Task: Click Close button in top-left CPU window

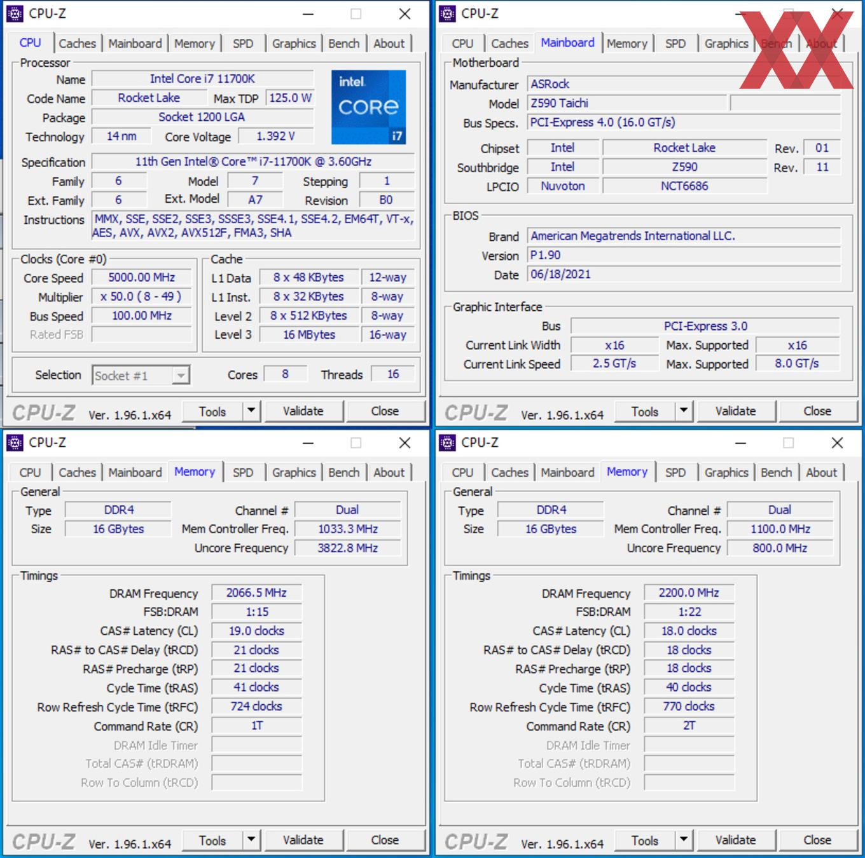Action: pyautogui.click(x=385, y=411)
